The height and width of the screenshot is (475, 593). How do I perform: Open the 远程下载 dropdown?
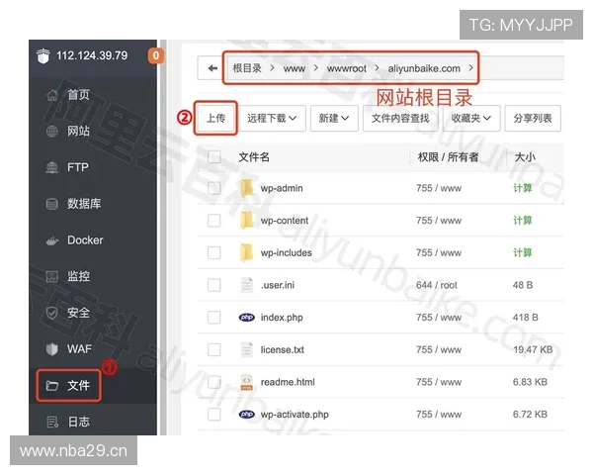tap(272, 118)
